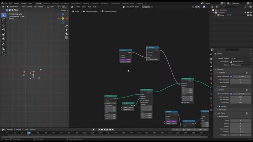Image resolution: width=253 pixels, height=142 pixels.
Task: Open the Options dropdown in viewport
Action: pos(64,10)
